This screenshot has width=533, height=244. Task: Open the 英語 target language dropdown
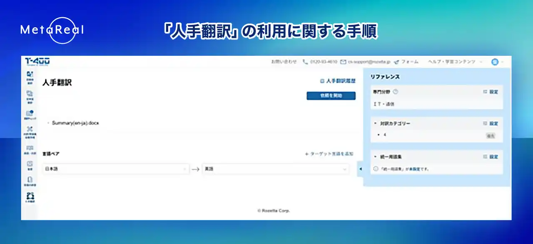tap(276, 169)
